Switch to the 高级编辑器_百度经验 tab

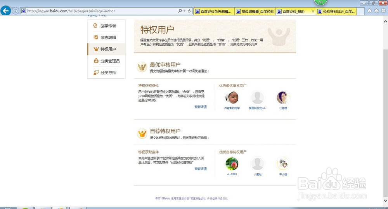(255, 11)
